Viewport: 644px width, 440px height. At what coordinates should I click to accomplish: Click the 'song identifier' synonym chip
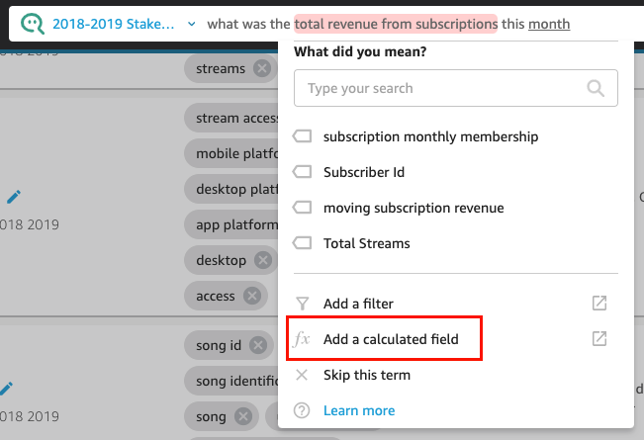coord(231,381)
